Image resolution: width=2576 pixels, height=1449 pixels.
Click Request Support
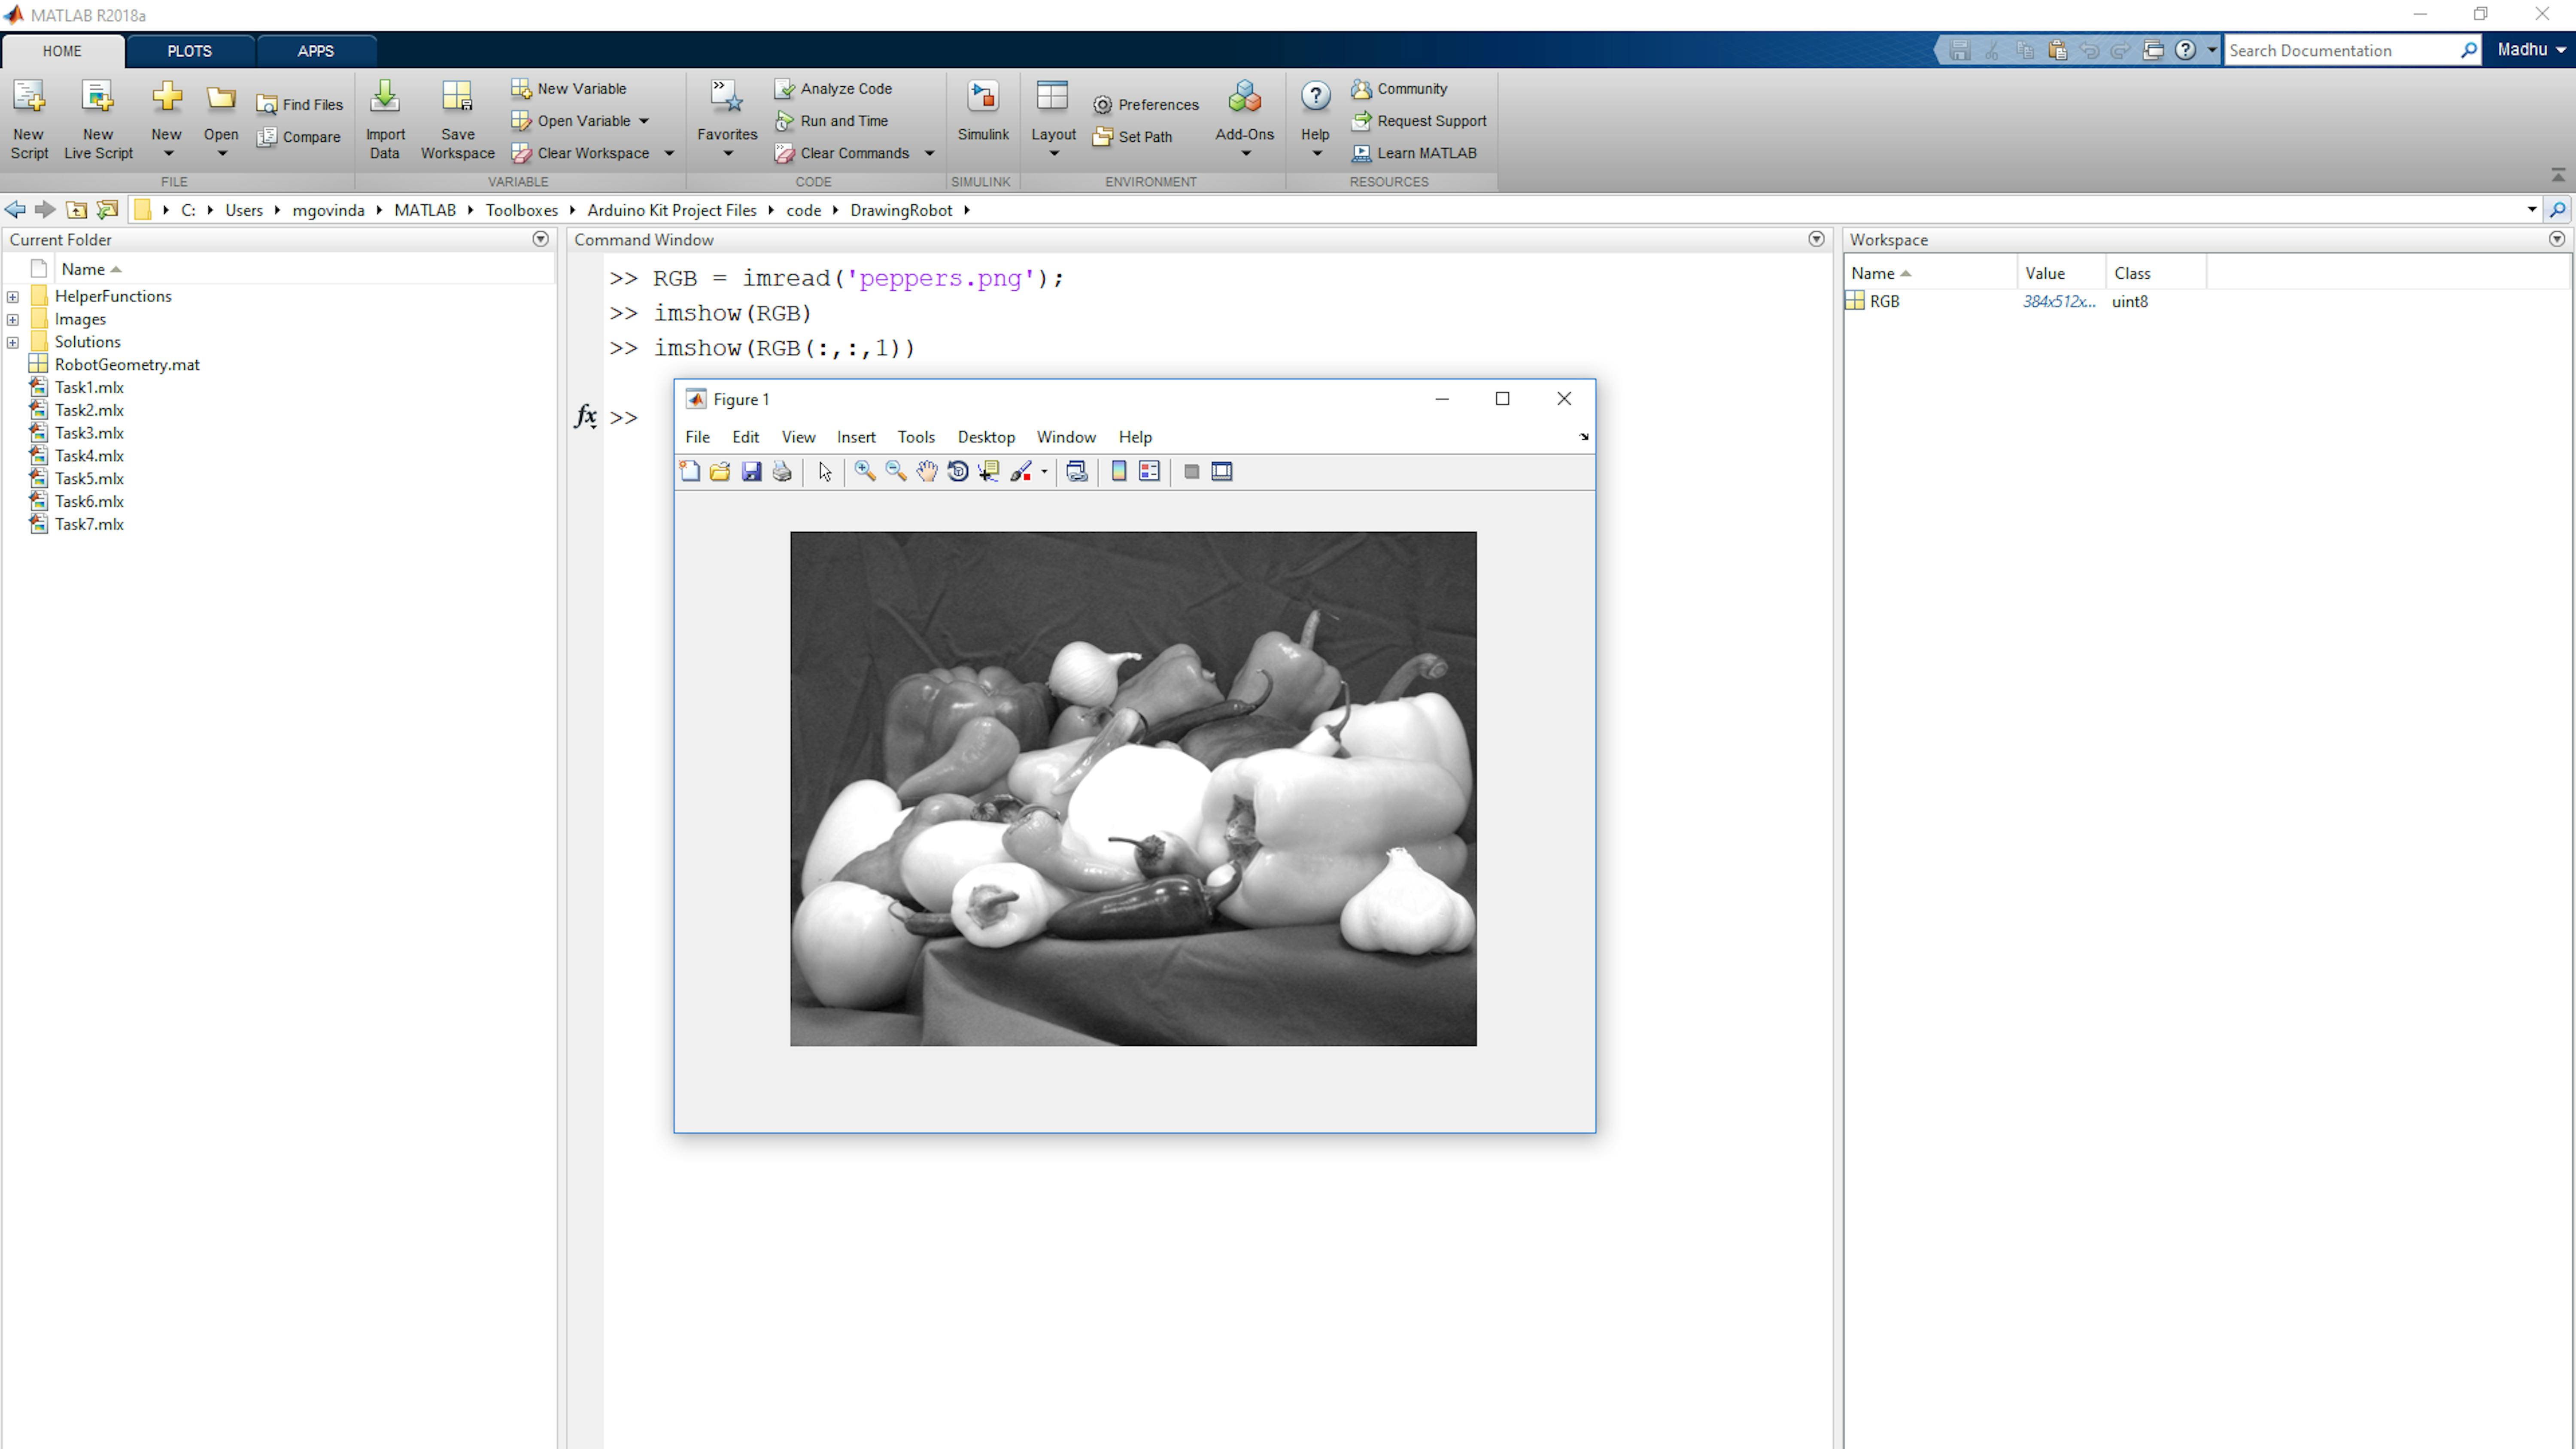click(1419, 121)
